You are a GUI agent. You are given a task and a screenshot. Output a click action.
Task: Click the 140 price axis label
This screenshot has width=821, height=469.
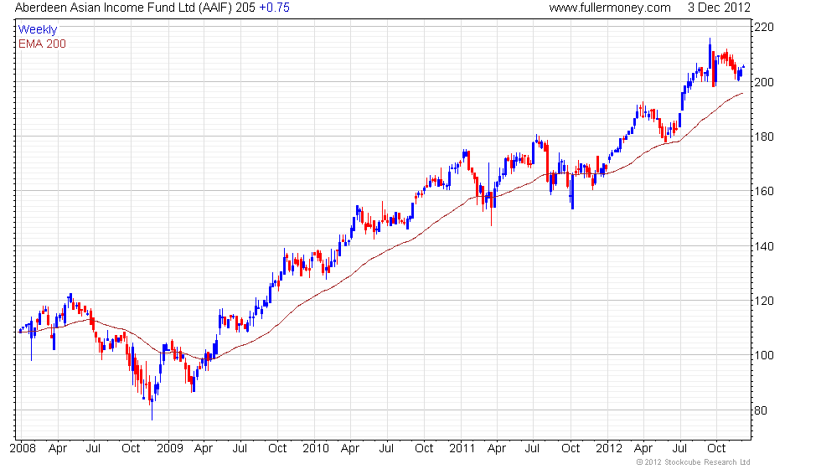coord(764,246)
